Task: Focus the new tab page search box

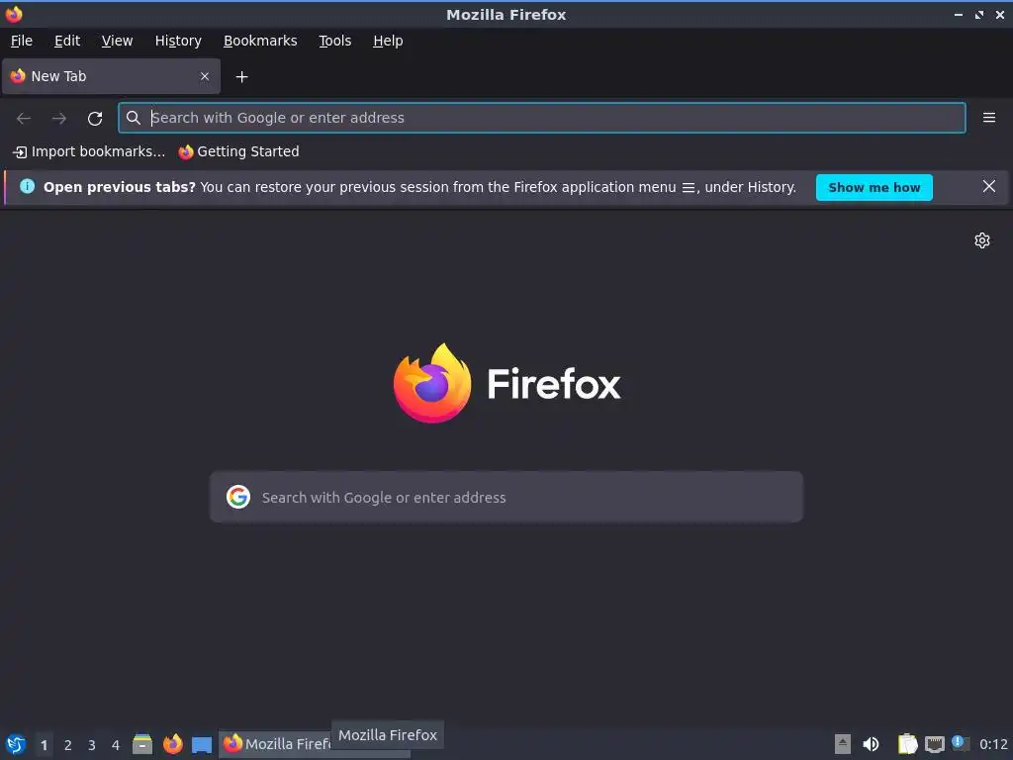Action: coord(506,497)
